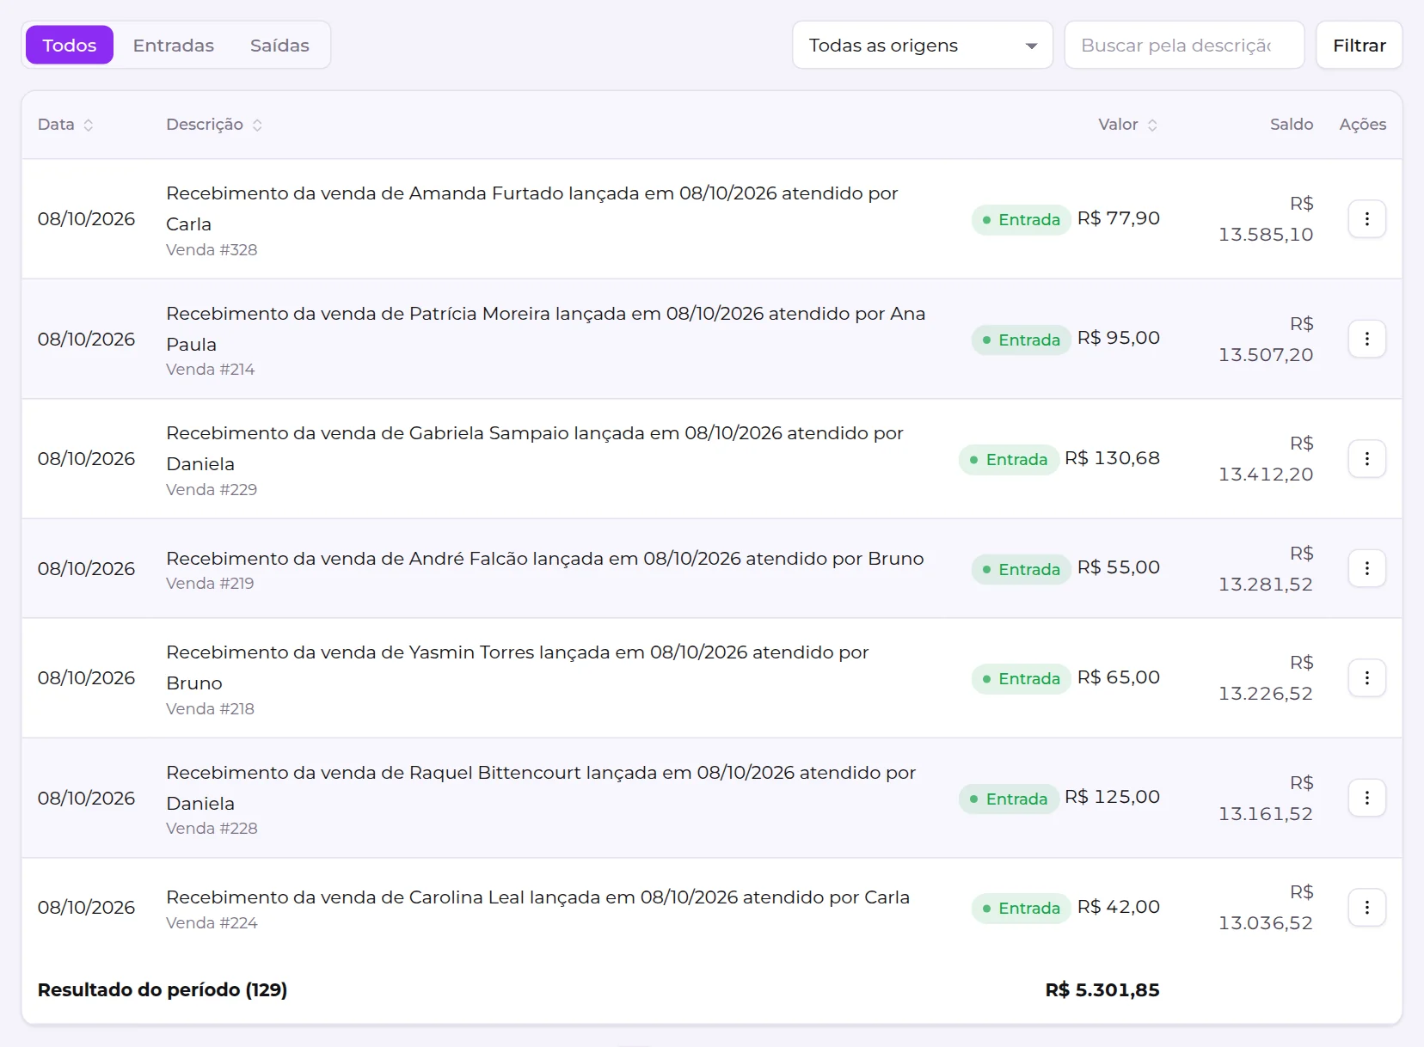Click the Entrada badge for R$ 77,90

point(1022,219)
